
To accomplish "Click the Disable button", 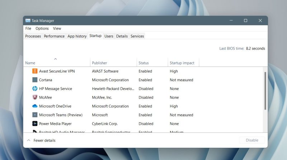I will tap(252, 140).
